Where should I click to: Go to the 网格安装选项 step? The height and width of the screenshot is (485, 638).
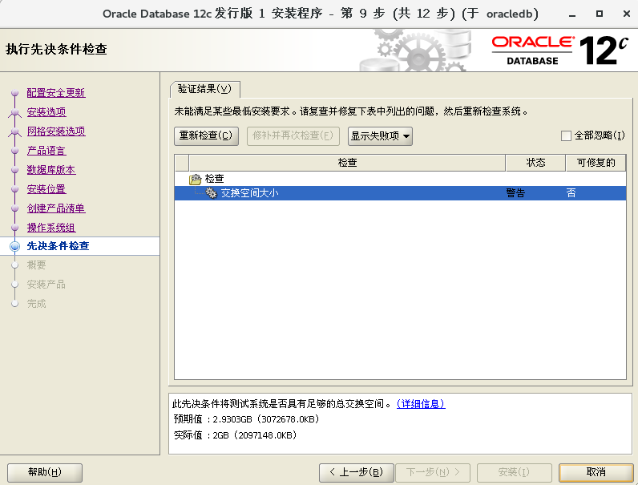coord(56,131)
